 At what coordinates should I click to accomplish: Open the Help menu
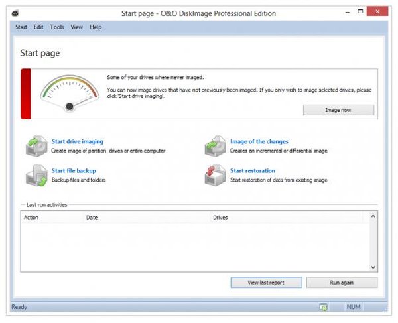(x=96, y=27)
